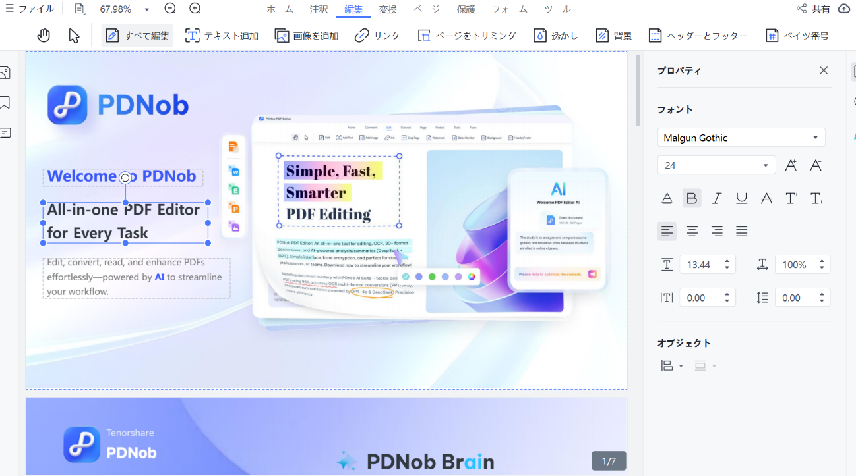
Task: Select the page thumbnail view icon in sidebar
Action: pos(5,72)
